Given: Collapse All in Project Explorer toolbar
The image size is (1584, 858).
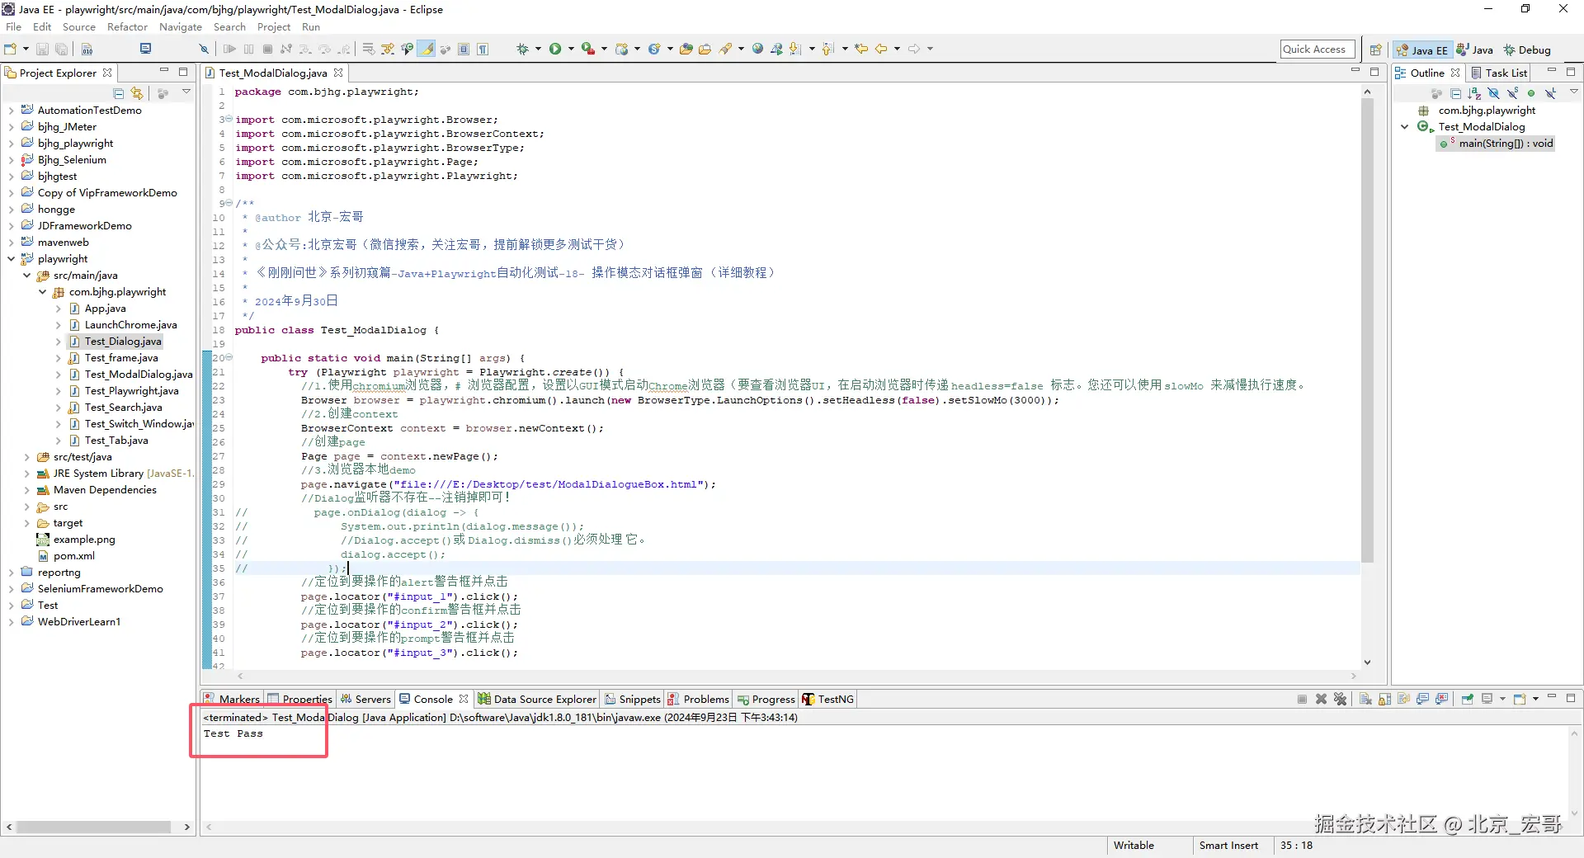Looking at the screenshot, I should click(x=119, y=93).
